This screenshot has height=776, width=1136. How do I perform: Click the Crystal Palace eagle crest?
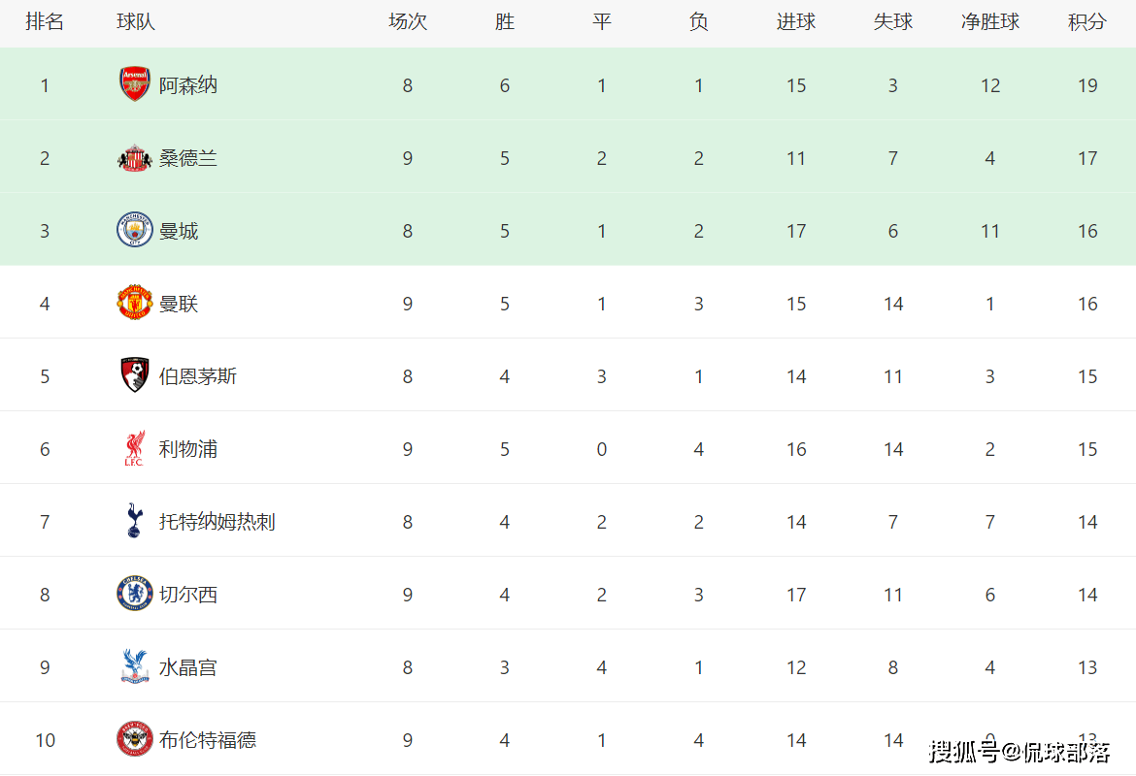pyautogui.click(x=135, y=667)
